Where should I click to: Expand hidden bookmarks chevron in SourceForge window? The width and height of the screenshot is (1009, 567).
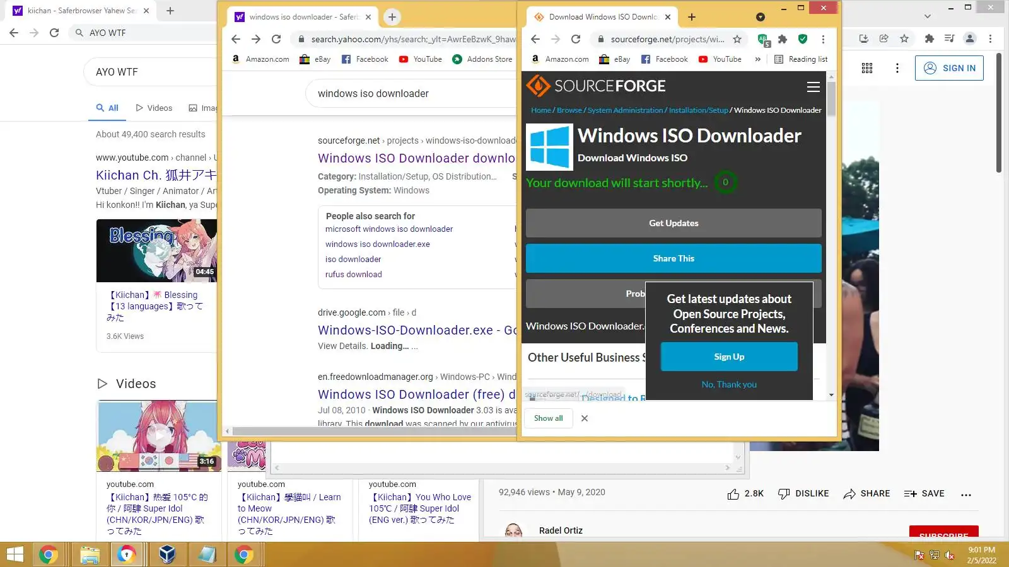(757, 59)
